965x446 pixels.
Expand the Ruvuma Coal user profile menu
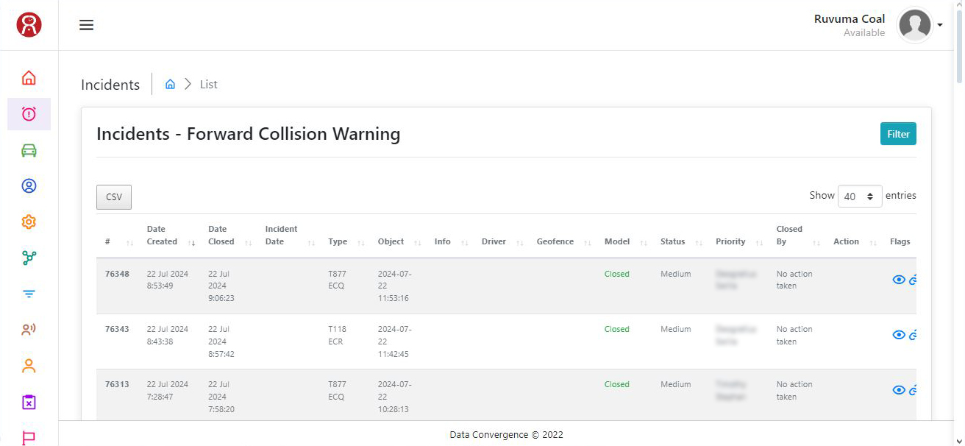pos(919,26)
